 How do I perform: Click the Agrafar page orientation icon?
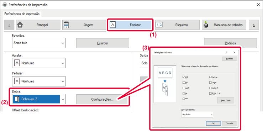pos(17,63)
